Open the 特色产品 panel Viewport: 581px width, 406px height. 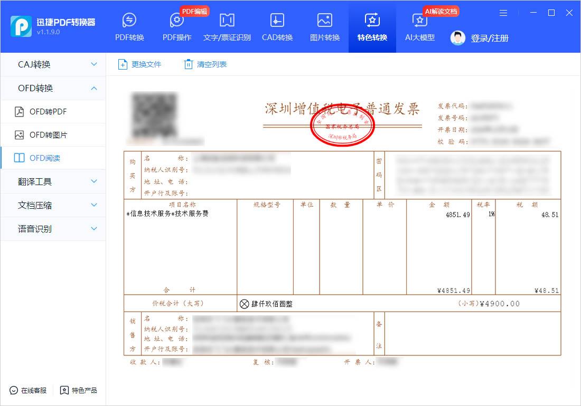point(79,391)
